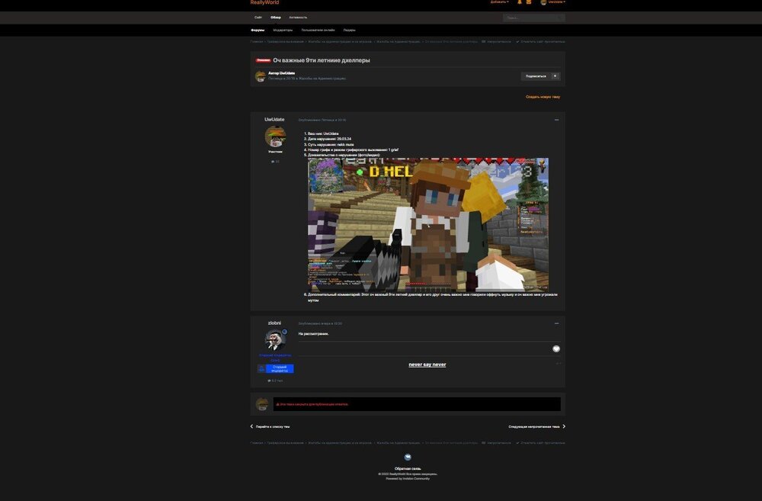762x501 pixels.
Task: Open the "Лидеры" sub-menu item
Action: pos(350,31)
